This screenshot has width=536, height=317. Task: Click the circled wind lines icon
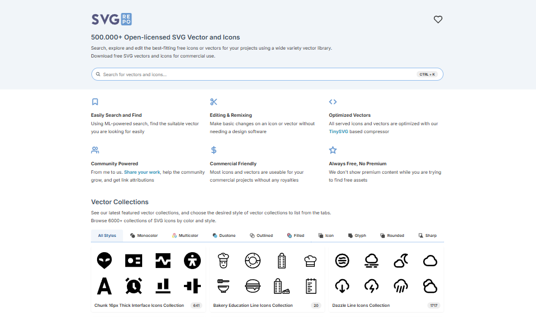pyautogui.click(x=342, y=261)
